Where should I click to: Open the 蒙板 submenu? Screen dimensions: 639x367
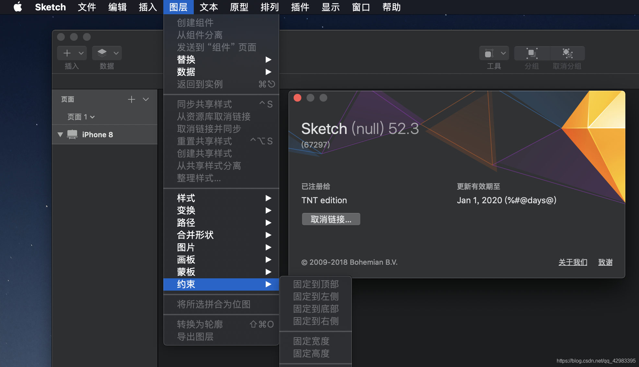click(221, 272)
